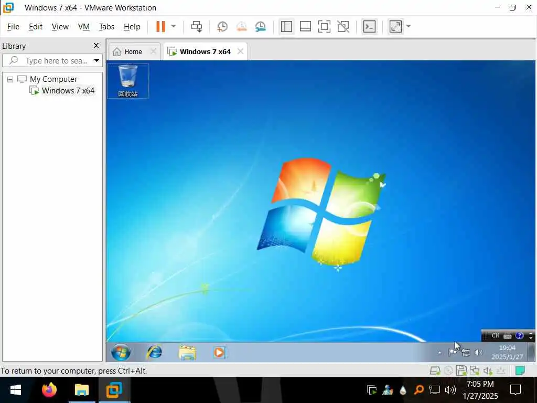Open the Windows 7 Start button

121,352
